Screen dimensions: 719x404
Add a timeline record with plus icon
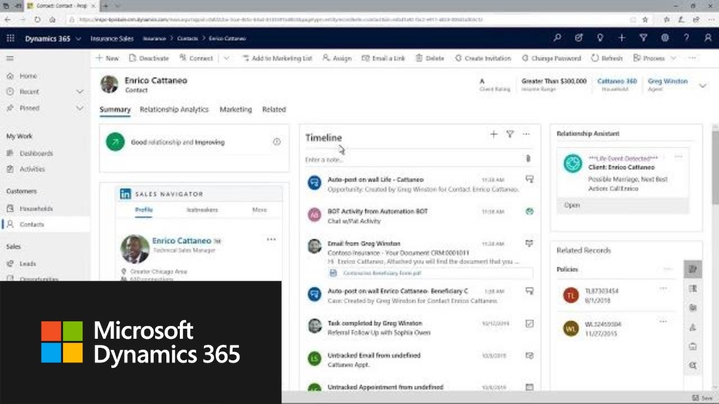[494, 134]
